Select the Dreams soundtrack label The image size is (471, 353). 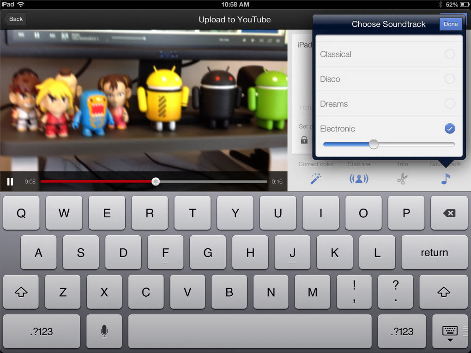[334, 104]
